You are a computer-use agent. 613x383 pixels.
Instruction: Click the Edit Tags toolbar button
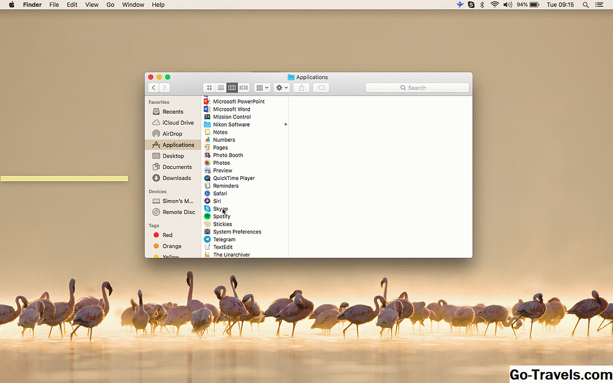coord(321,88)
